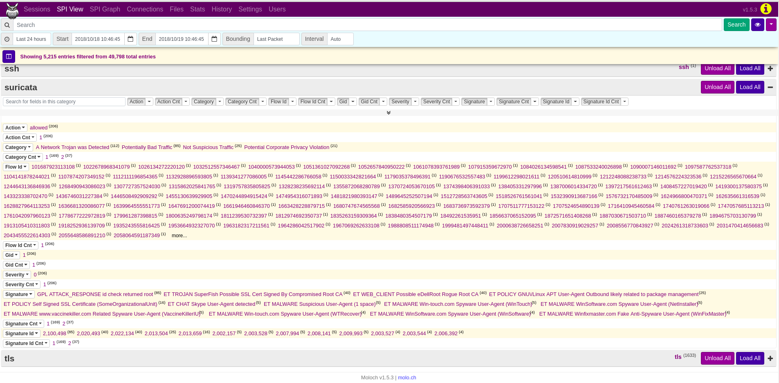
Task: Click the green Search button
Action: (736, 24)
